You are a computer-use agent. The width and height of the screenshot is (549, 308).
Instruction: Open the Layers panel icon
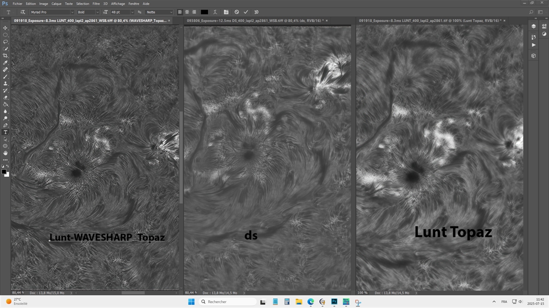click(533, 26)
